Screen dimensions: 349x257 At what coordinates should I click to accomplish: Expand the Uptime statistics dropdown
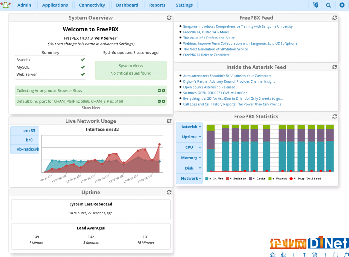189,137
